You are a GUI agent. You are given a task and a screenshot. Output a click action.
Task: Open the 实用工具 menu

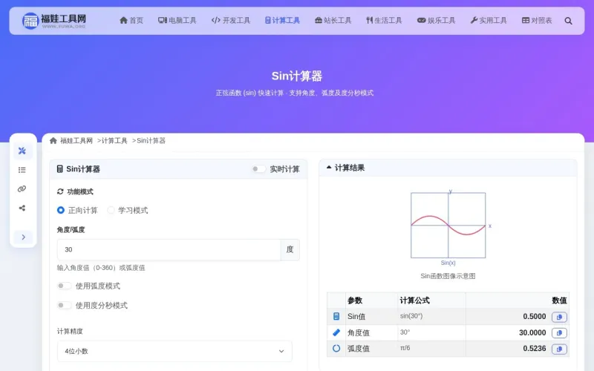[x=489, y=21]
